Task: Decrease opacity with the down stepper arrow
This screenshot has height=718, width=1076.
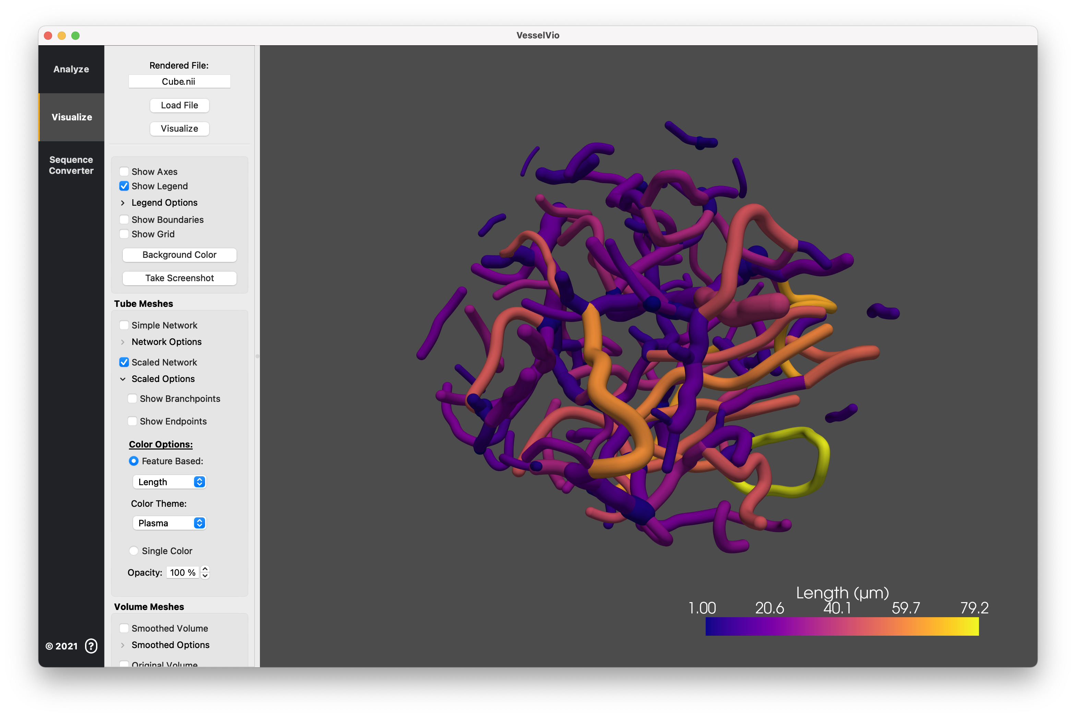Action: (205, 576)
